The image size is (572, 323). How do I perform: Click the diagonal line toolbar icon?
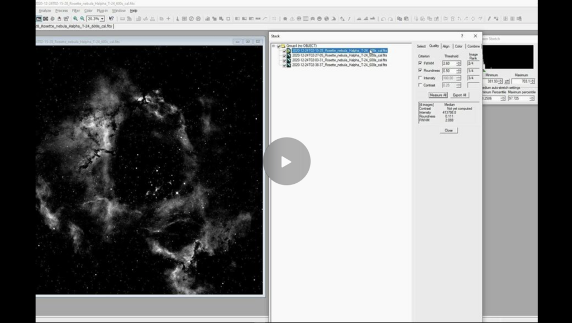(349, 18)
